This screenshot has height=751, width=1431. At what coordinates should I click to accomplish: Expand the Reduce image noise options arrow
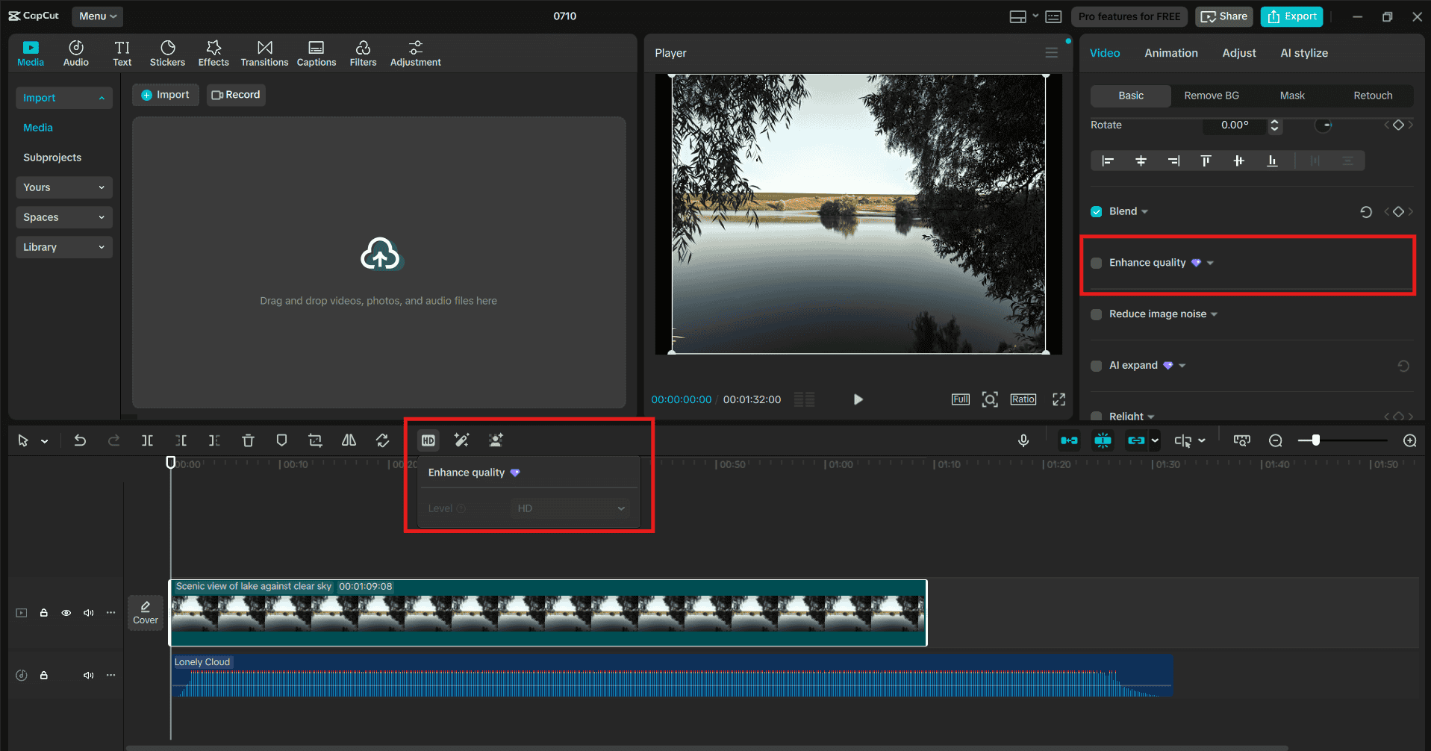pyautogui.click(x=1214, y=314)
